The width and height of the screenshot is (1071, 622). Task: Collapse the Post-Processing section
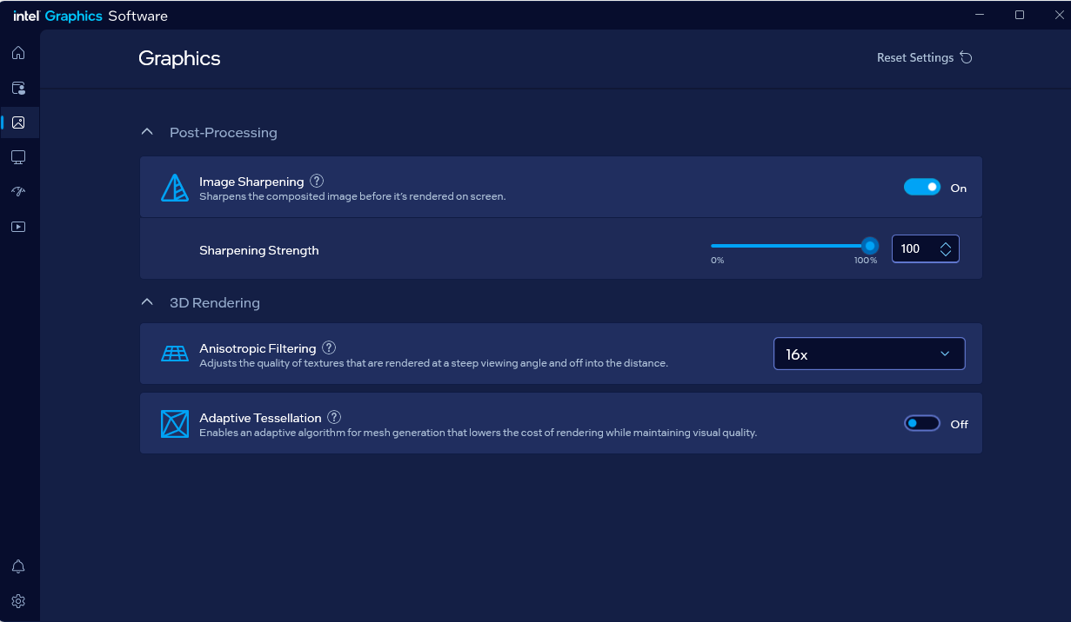point(147,133)
